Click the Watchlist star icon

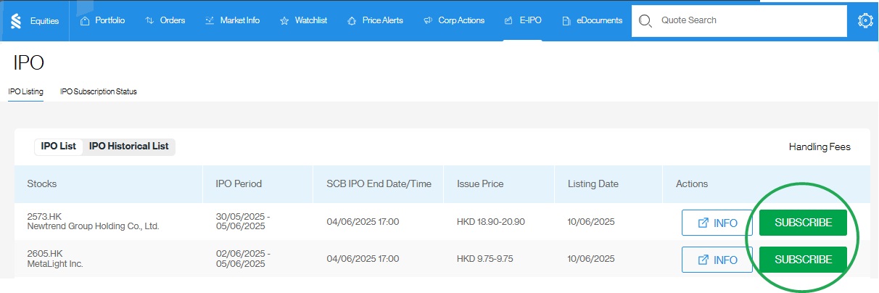[284, 20]
